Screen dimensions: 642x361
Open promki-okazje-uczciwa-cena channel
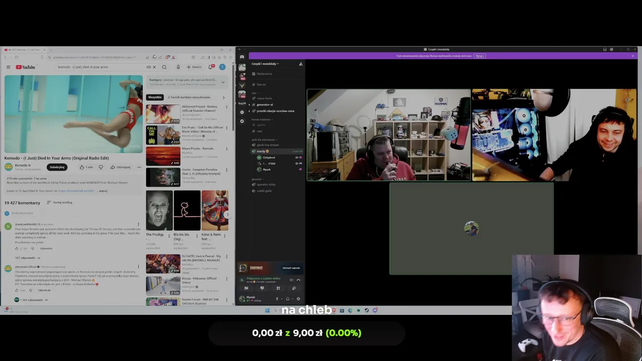tap(276, 111)
